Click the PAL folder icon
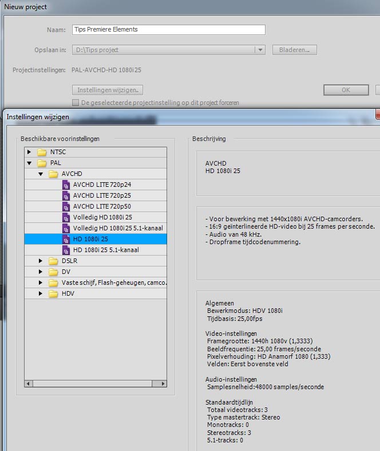 tap(42, 163)
